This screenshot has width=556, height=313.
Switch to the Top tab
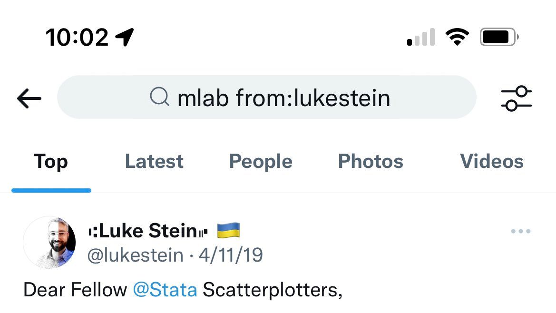coord(51,162)
